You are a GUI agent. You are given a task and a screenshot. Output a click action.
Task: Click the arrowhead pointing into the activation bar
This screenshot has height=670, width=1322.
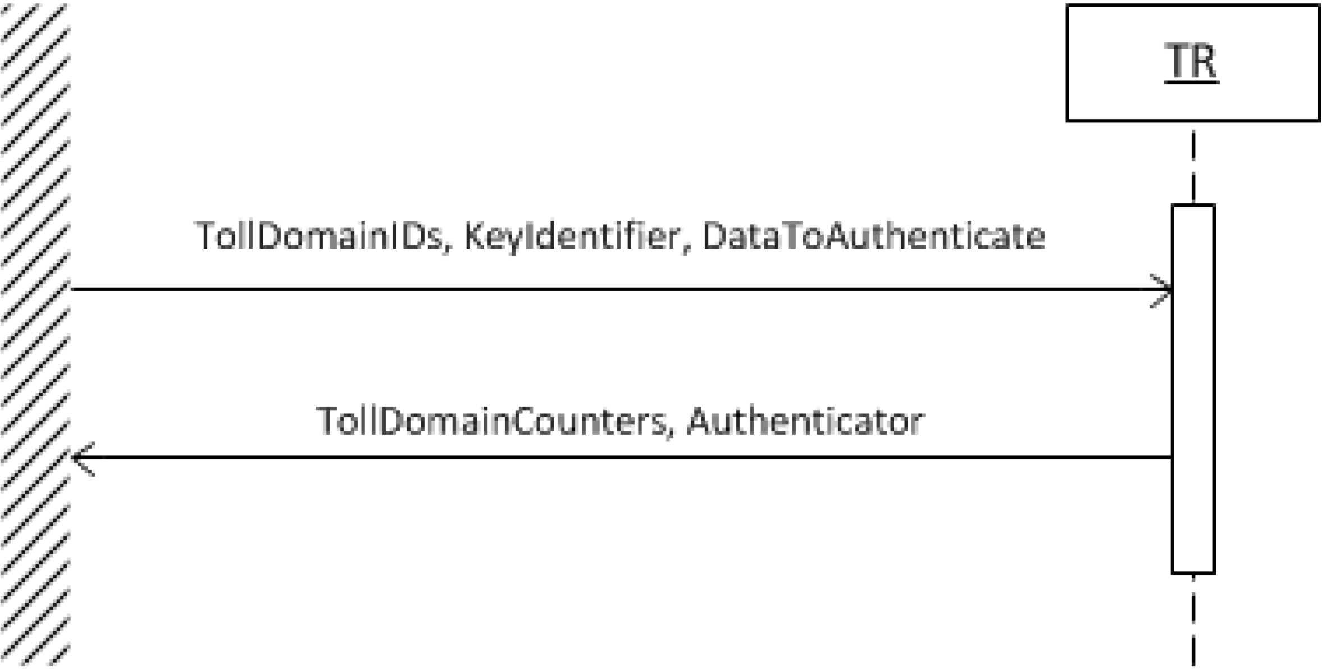pos(1160,291)
